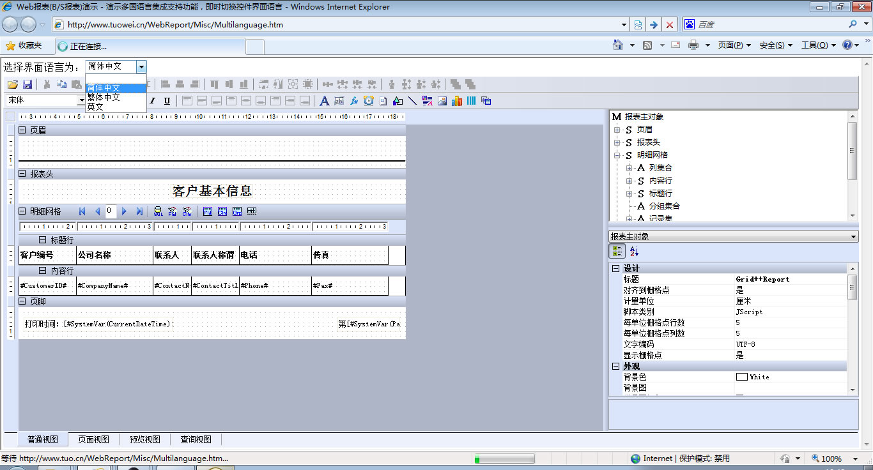Toggle italic formatting
873x470 pixels.
pyautogui.click(x=153, y=101)
